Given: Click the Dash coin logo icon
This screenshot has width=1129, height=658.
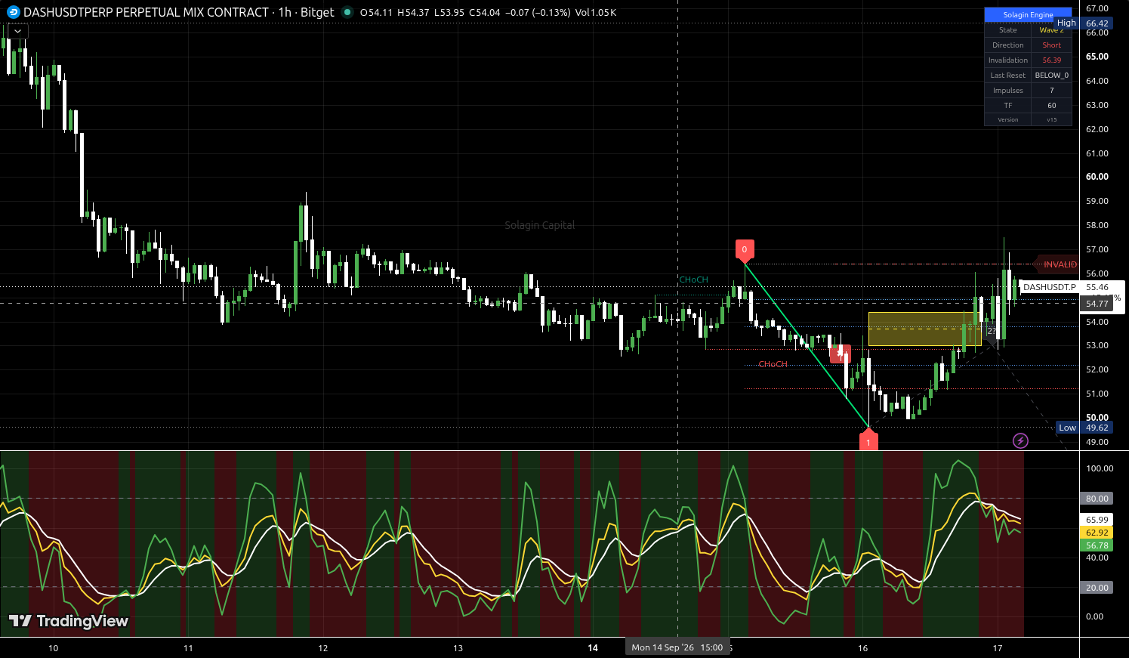Looking at the screenshot, I should pyautogui.click(x=14, y=12).
